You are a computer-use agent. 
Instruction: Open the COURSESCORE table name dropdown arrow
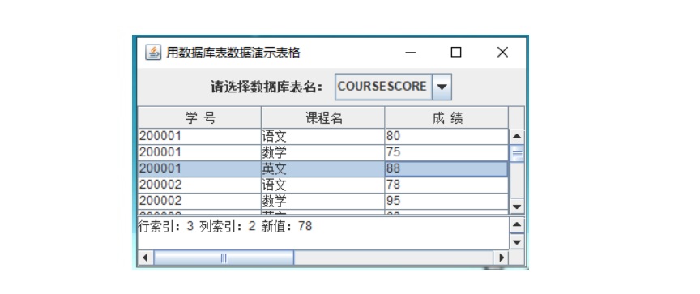click(442, 87)
